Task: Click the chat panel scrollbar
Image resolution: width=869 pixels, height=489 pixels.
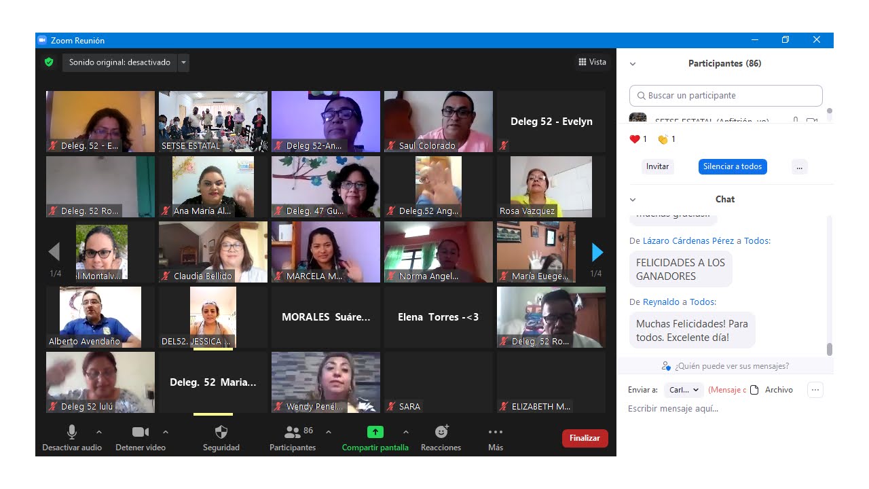Action: 829,349
